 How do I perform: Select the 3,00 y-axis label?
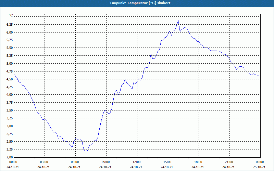[x=10, y=126]
